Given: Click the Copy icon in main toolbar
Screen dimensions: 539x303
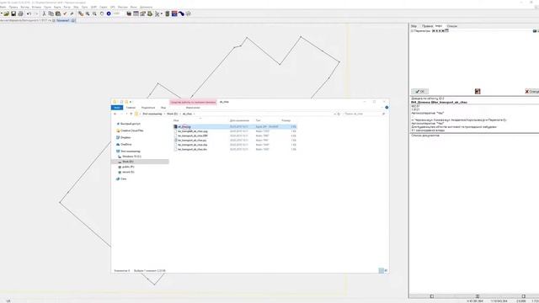Looking at the screenshot, I should click(x=51, y=13).
